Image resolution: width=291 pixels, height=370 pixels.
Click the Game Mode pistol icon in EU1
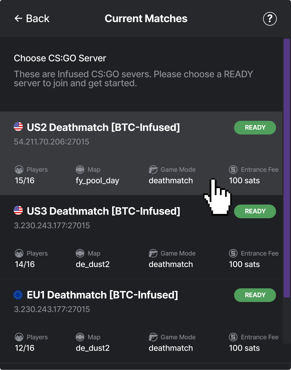coord(153,337)
